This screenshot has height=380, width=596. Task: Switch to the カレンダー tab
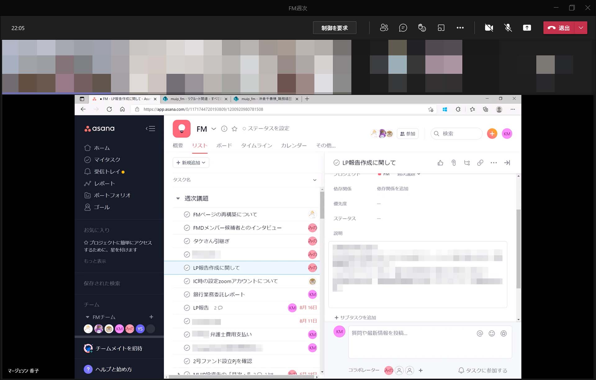click(x=294, y=145)
